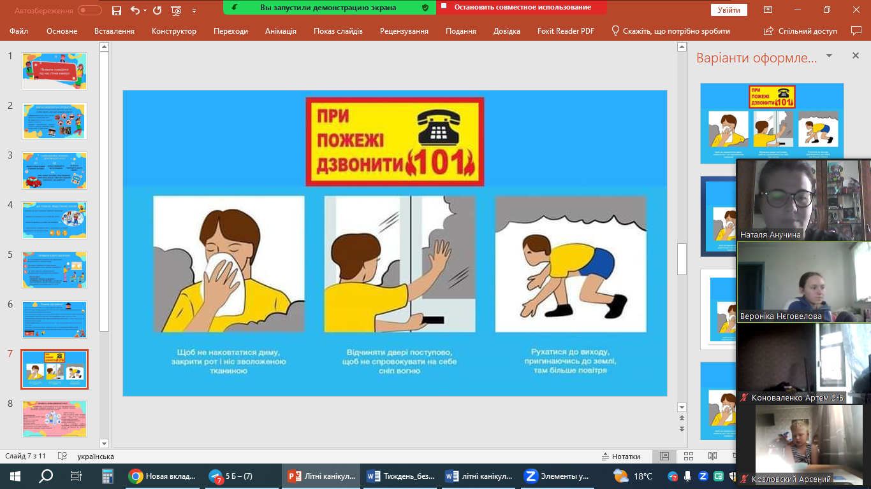Select slide 2 thumbnail
The image size is (871, 489).
55,121
